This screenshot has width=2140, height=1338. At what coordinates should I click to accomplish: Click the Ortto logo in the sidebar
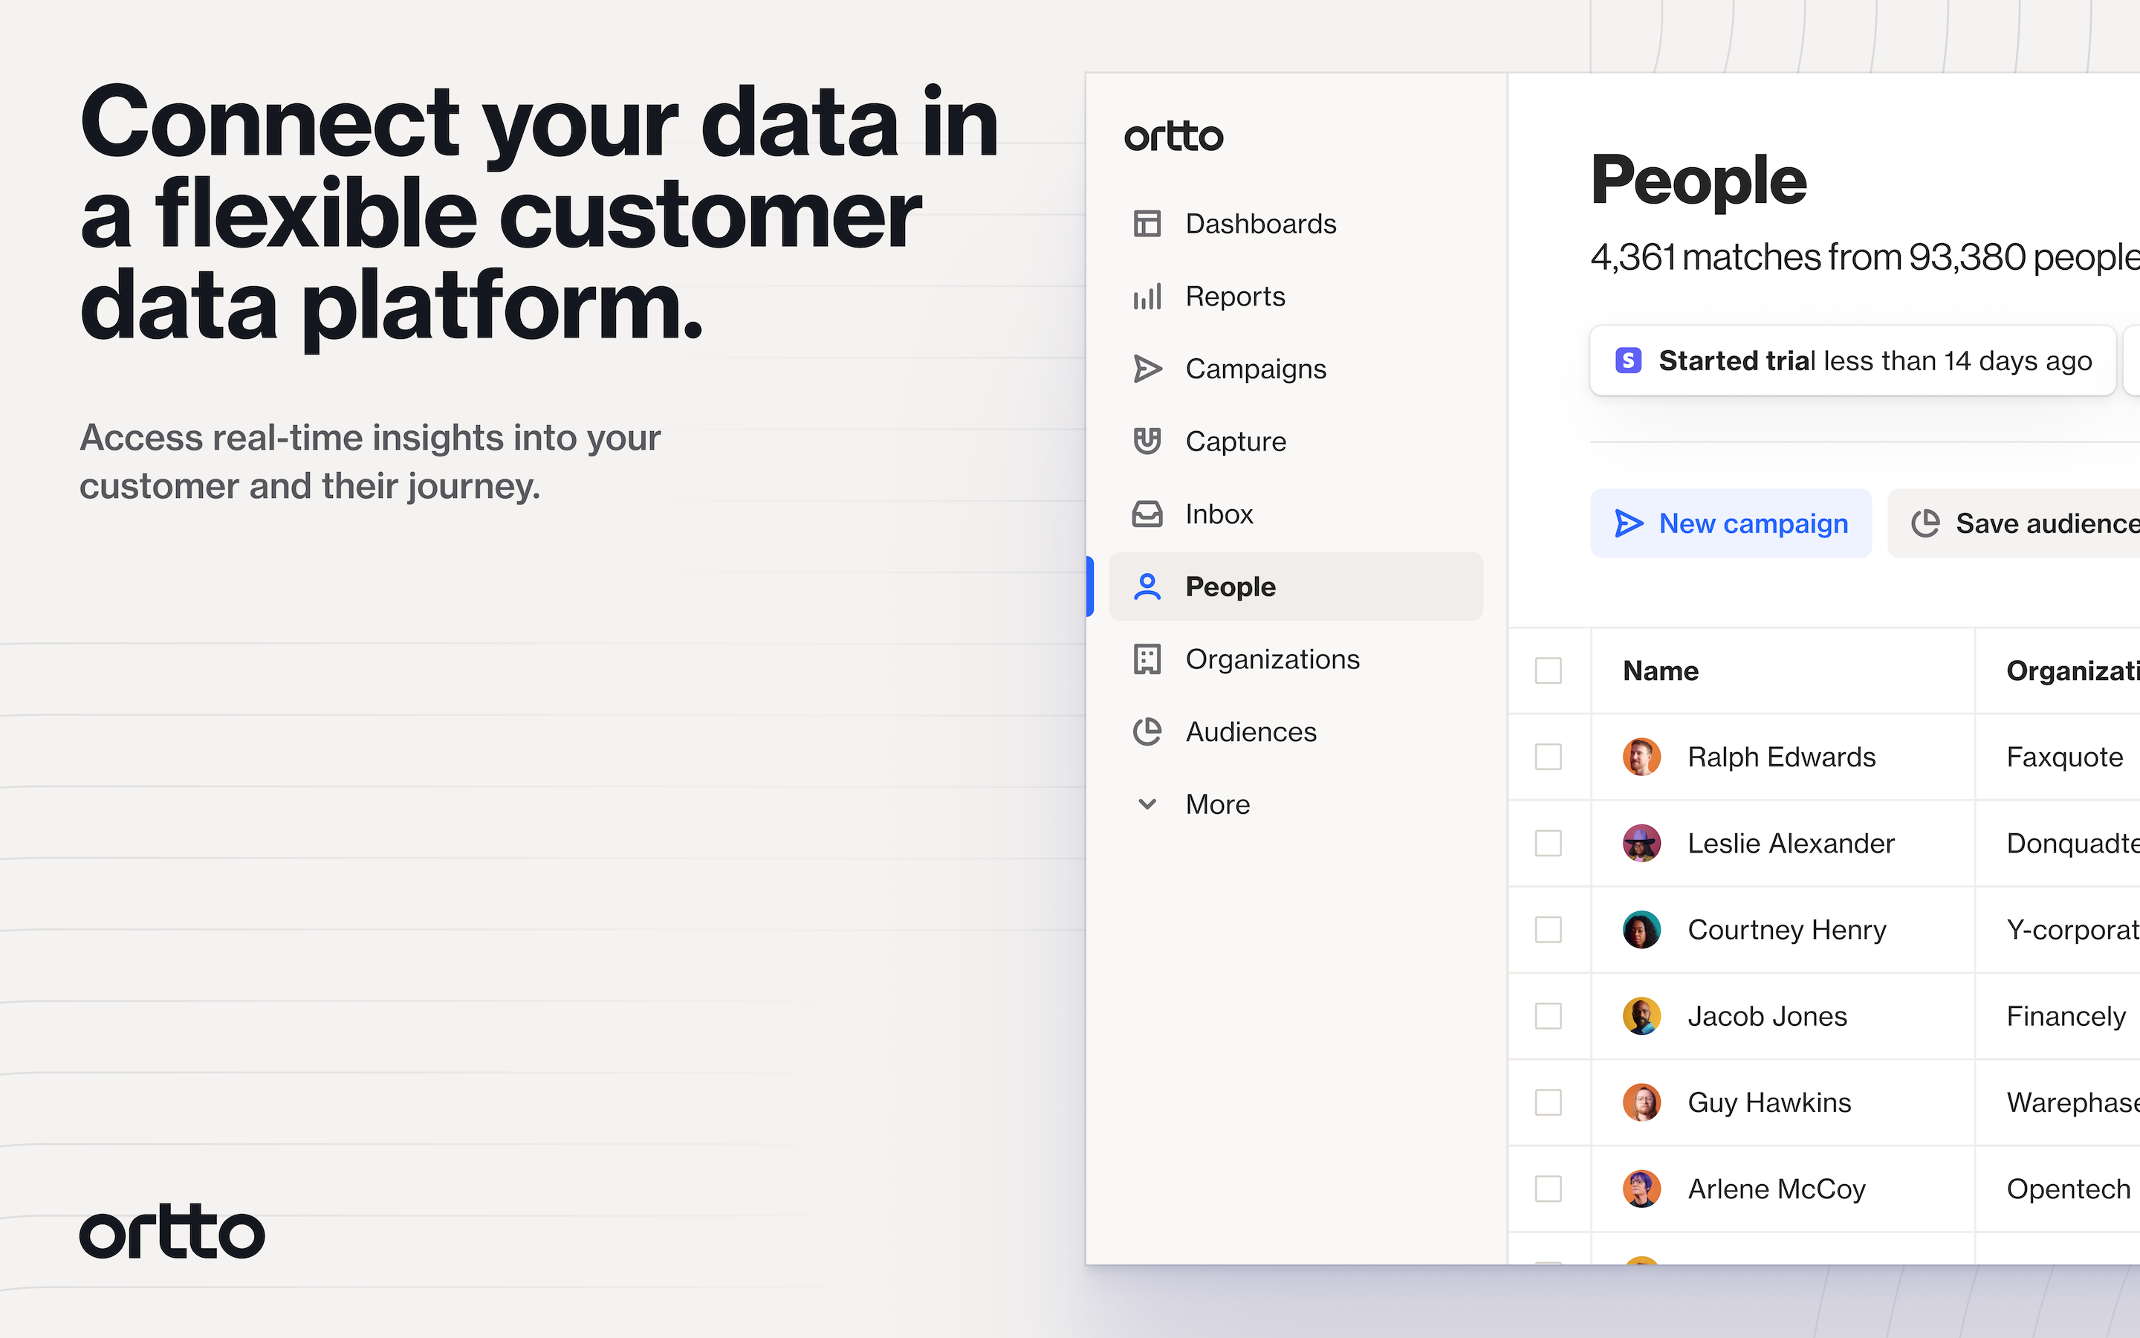pyautogui.click(x=1173, y=138)
